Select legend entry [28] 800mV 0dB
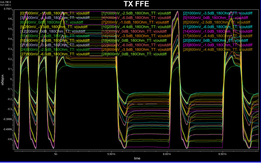The image size is (261, 163). [134, 54]
